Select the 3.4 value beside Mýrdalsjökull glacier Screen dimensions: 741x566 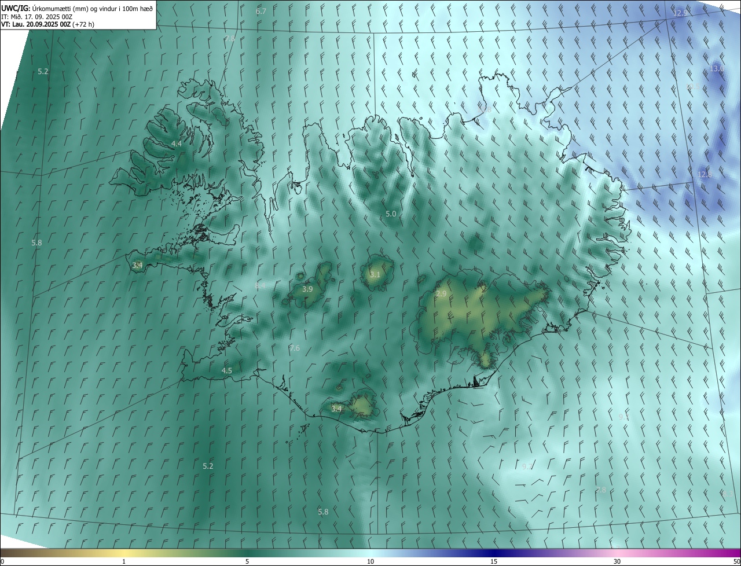[x=336, y=409]
